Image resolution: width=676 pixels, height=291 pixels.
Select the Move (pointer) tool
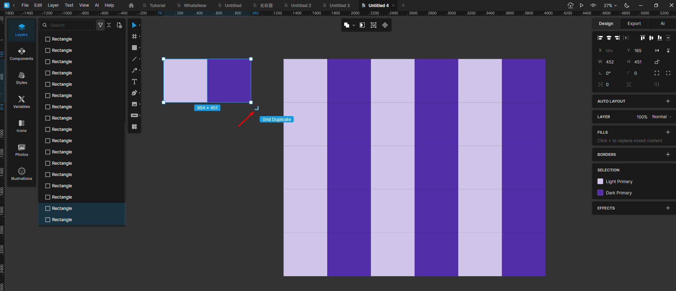tap(134, 25)
